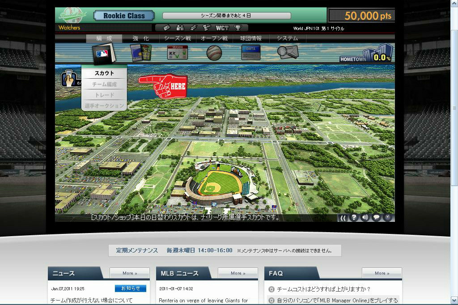This screenshot has width=458, height=305.
Task: Click the season calendar icon
Action: click(177, 53)
